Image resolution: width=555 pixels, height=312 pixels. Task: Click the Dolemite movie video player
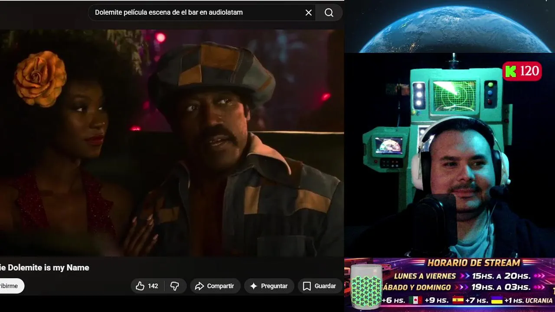coord(172,143)
